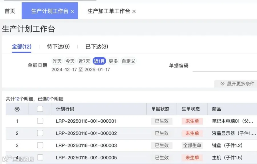The image size is (257, 164).
Task: Click product 笔记本电脑01 cell
Action: tap(232, 121)
